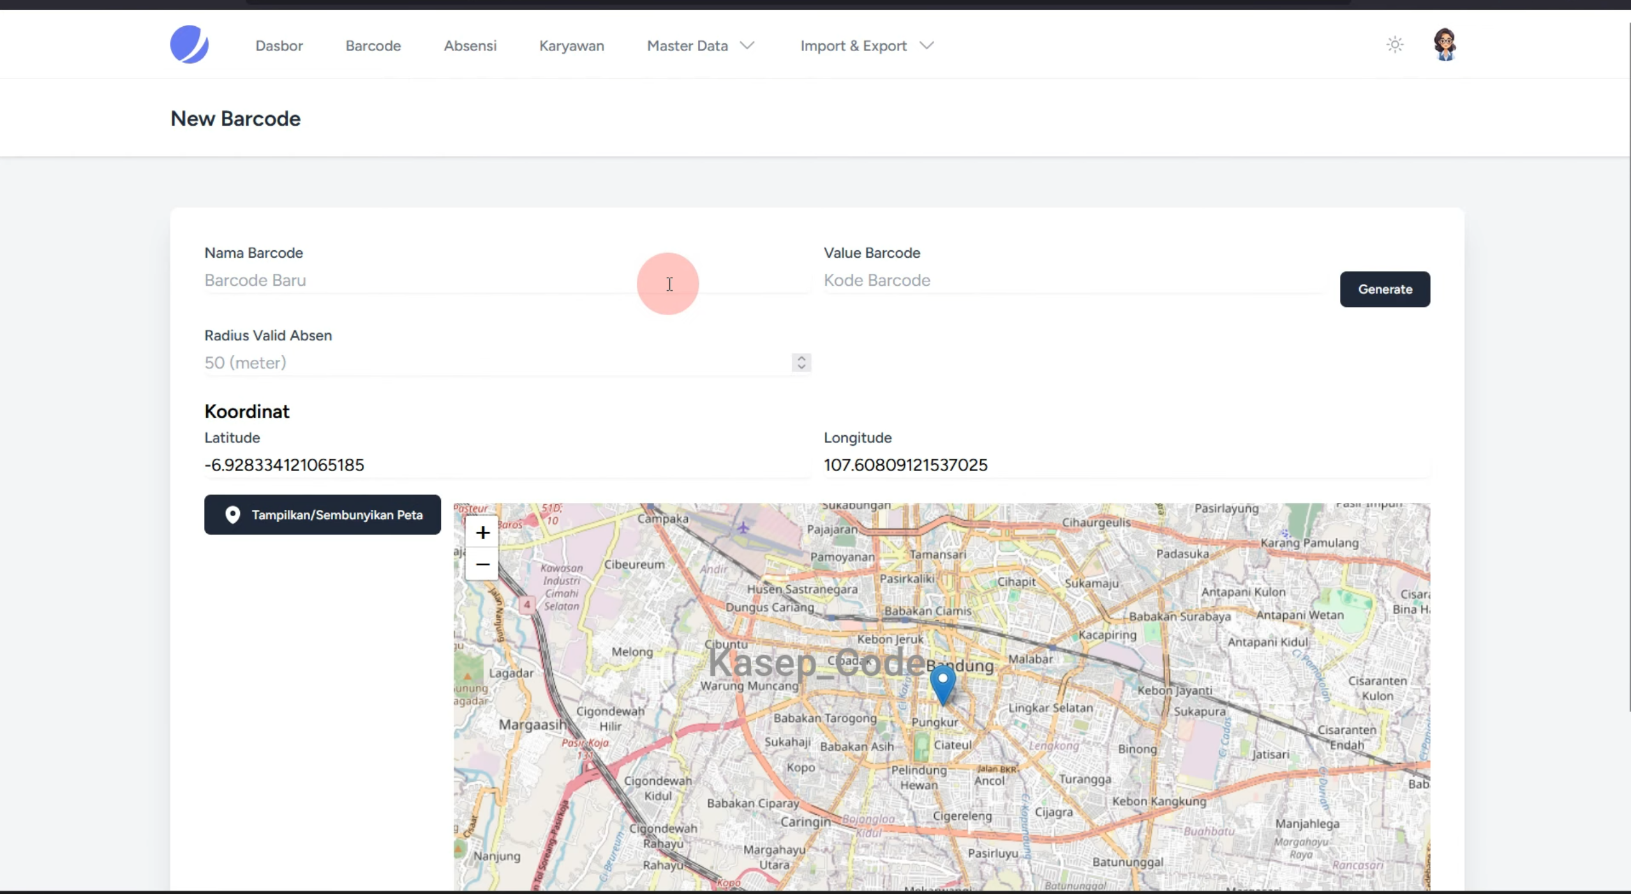The height and width of the screenshot is (894, 1631).
Task: Click the radius number stepper arrows
Action: click(x=801, y=362)
